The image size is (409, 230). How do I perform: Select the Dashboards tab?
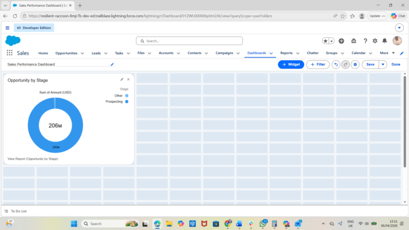click(x=257, y=53)
